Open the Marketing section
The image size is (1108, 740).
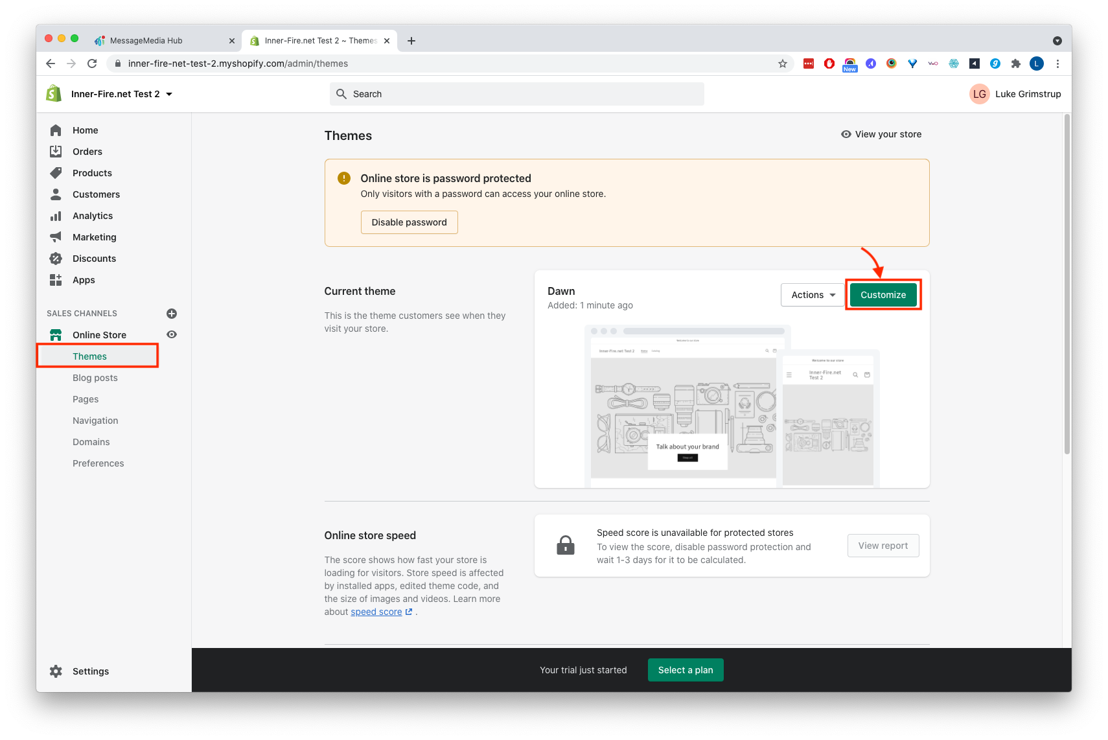[x=94, y=237]
